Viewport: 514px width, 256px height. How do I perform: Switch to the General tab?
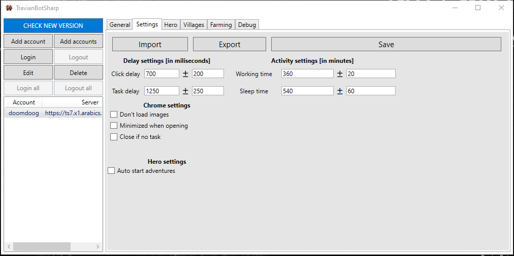point(120,24)
